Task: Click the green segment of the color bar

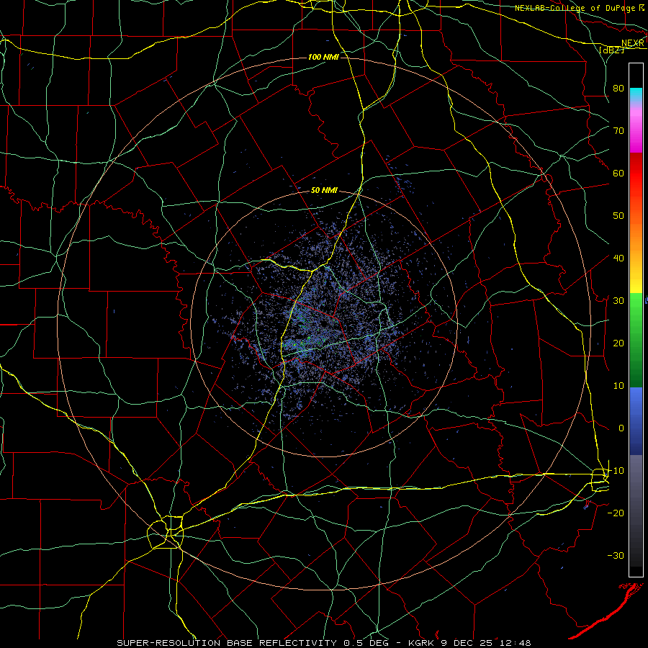Action: pyautogui.click(x=636, y=340)
